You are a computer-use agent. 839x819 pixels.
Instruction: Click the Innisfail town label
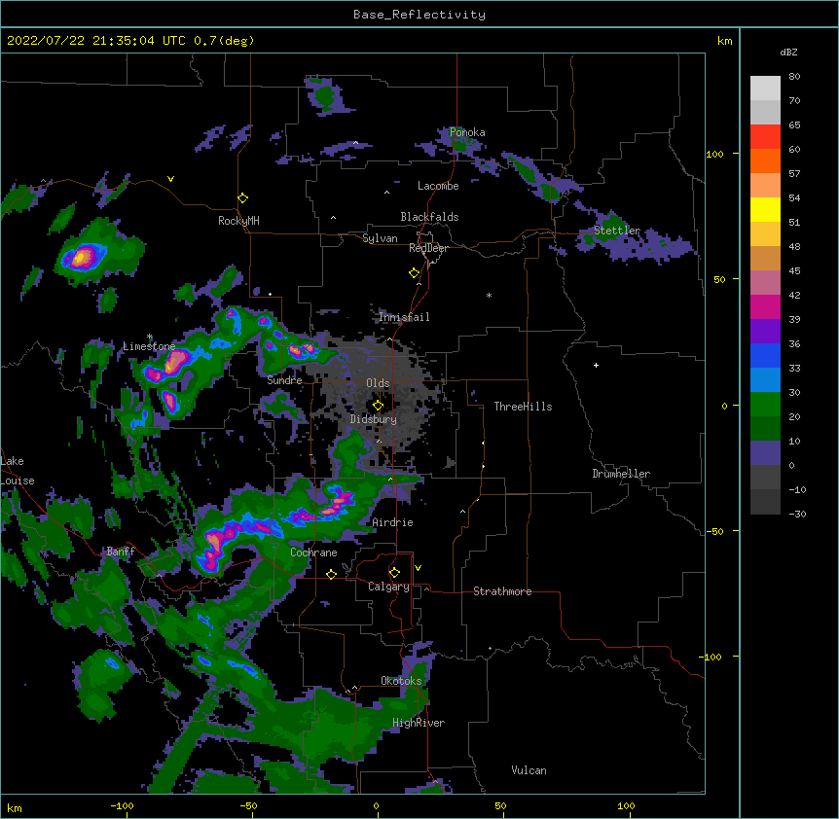404,317
